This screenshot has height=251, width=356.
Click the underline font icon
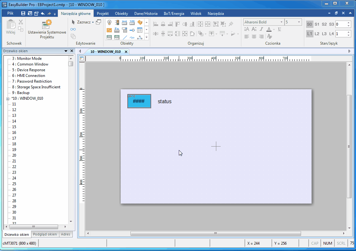tap(279, 29)
